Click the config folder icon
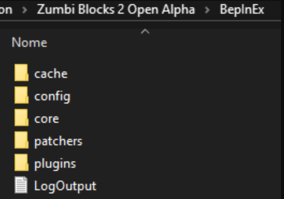The width and height of the screenshot is (284, 199). [21, 96]
